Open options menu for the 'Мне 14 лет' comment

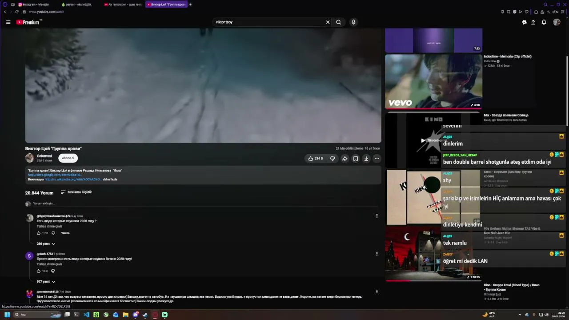(377, 292)
